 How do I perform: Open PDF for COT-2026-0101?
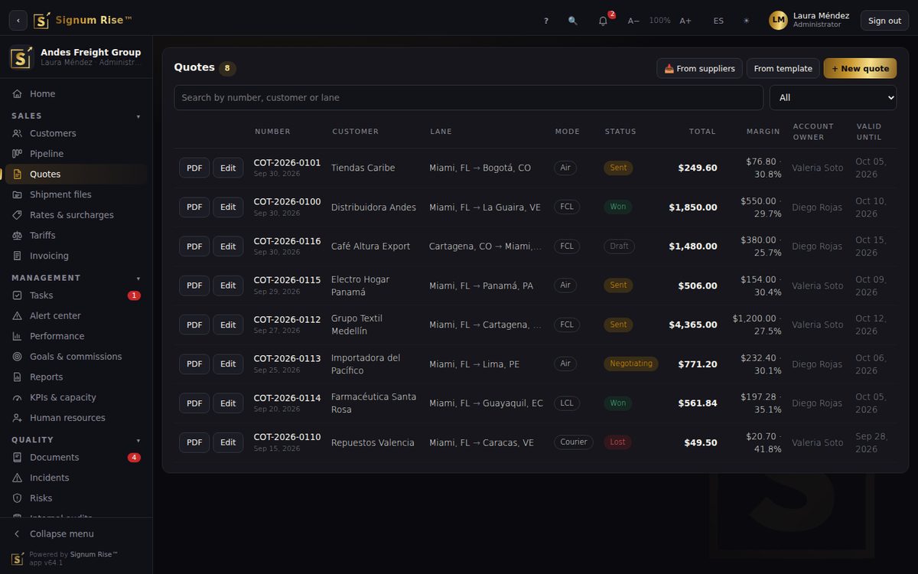[x=194, y=168]
